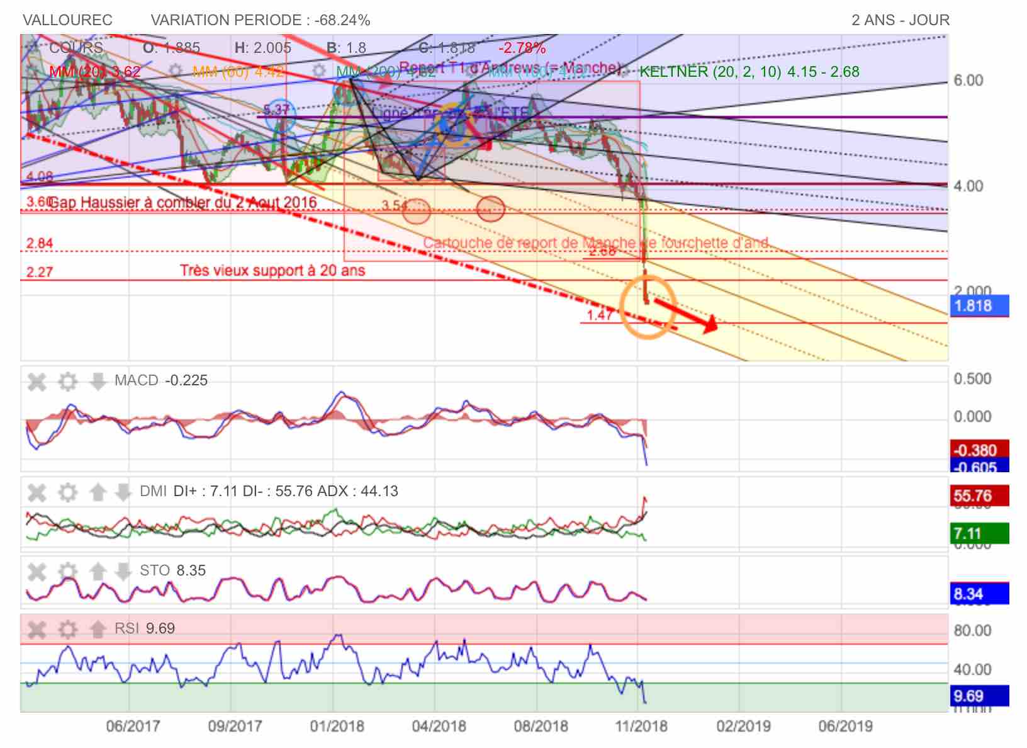Remove the STO indicator panel
This screenshot has height=748, width=1027.
37,571
